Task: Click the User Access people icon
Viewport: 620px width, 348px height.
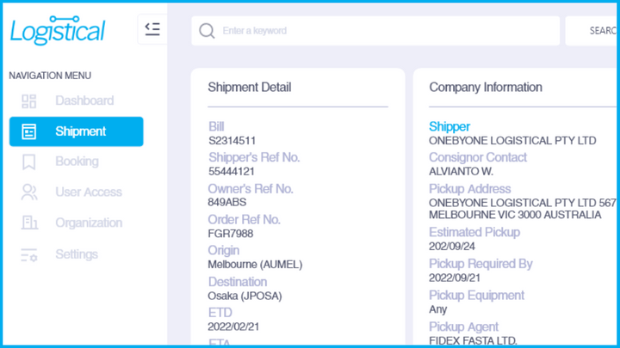Action: click(x=29, y=192)
